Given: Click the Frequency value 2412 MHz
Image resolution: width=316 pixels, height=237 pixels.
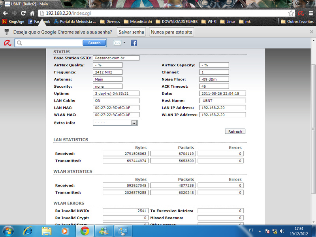Looking at the screenshot, I should [x=107, y=72].
